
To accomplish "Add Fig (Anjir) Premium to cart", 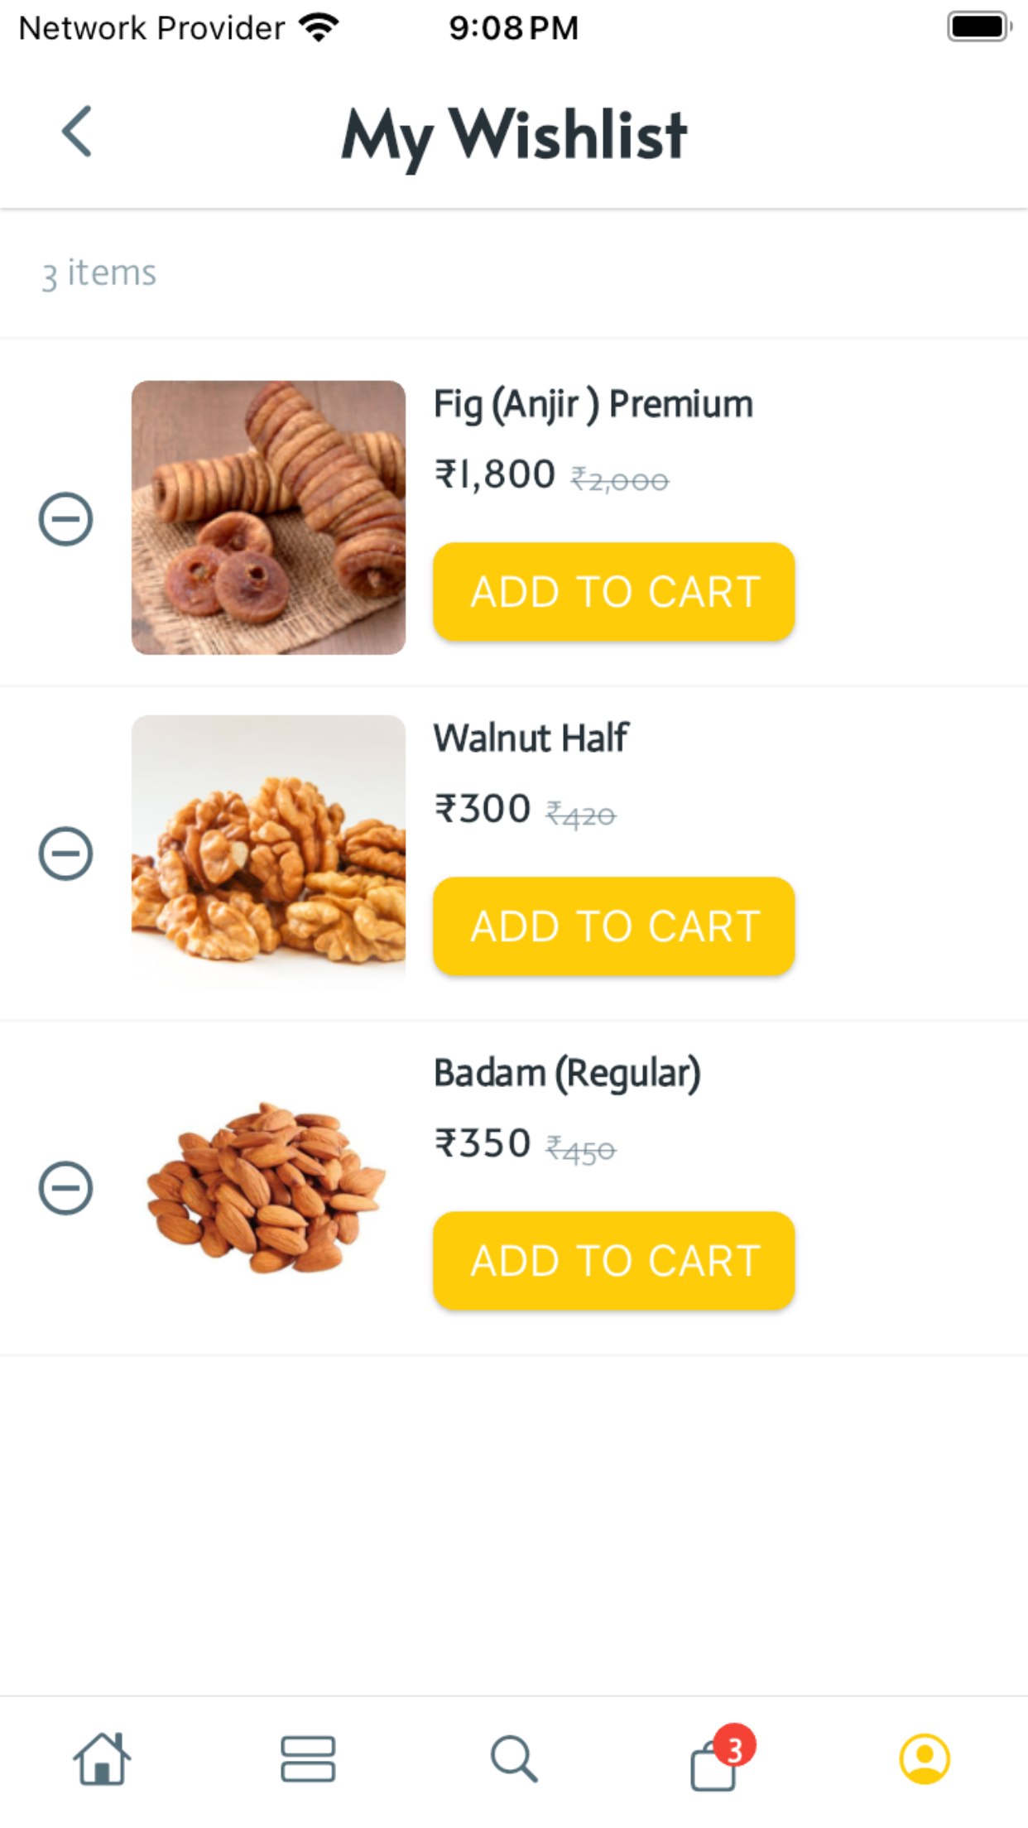I will pyautogui.click(x=614, y=592).
